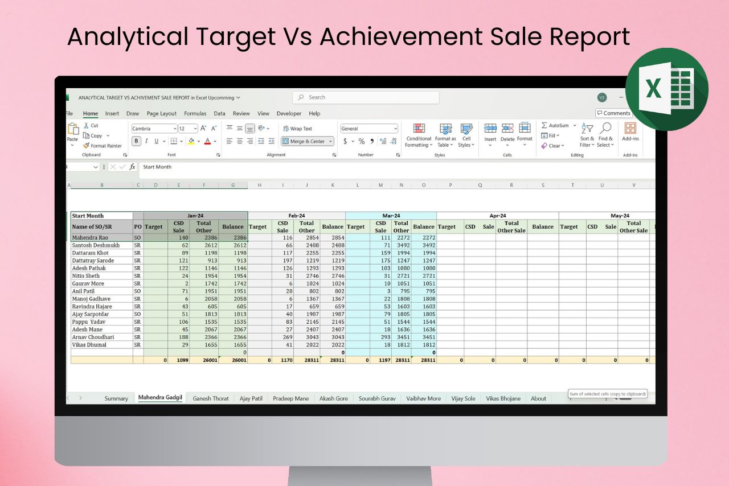This screenshot has height=486, width=729.
Task: Toggle Wrap Text
Action: tap(297, 129)
